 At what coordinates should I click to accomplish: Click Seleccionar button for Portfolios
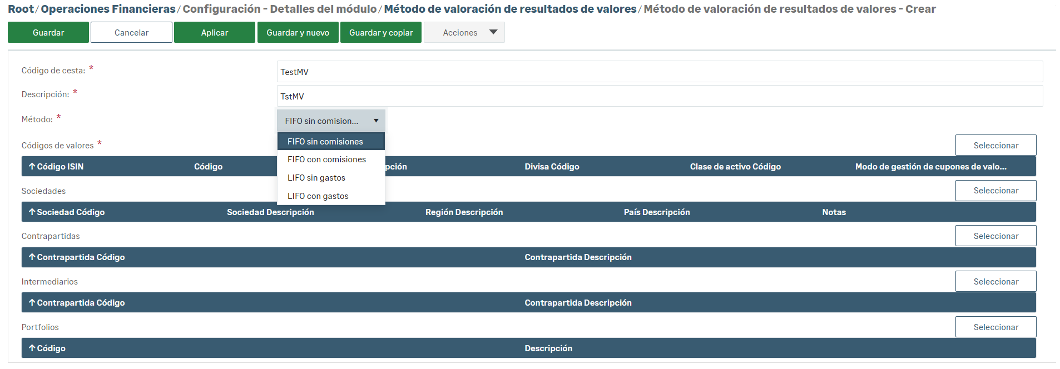tap(995, 327)
